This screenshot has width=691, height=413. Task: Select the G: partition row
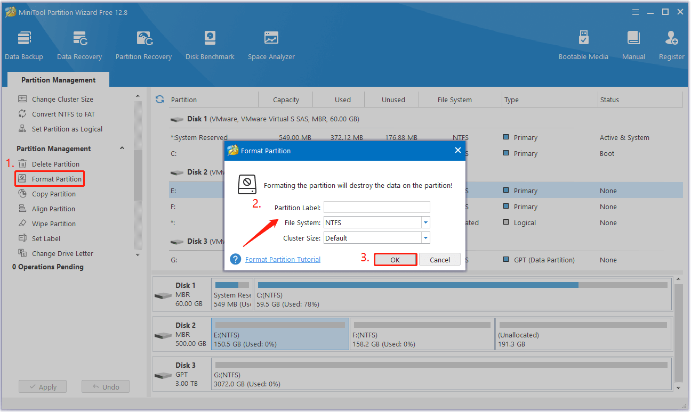tap(425, 260)
